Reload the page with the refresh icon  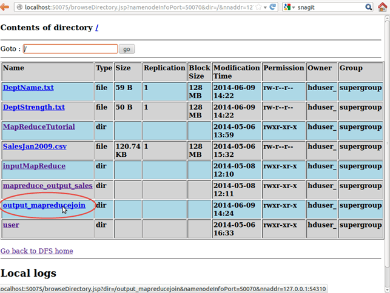tap(272, 7)
